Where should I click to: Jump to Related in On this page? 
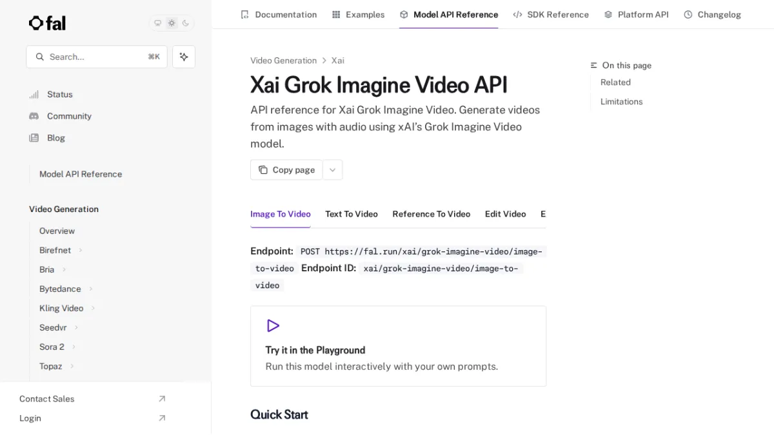(615, 82)
